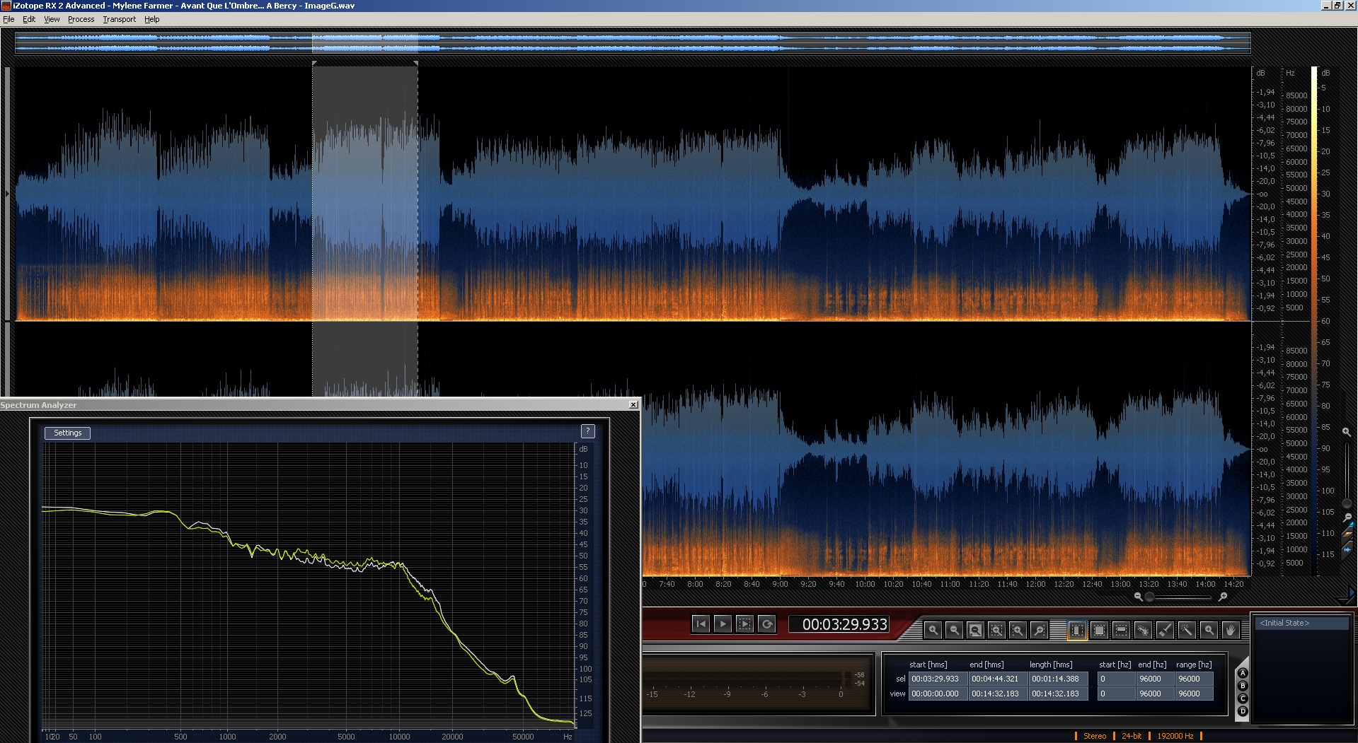Start playback with the Play button

(723, 624)
